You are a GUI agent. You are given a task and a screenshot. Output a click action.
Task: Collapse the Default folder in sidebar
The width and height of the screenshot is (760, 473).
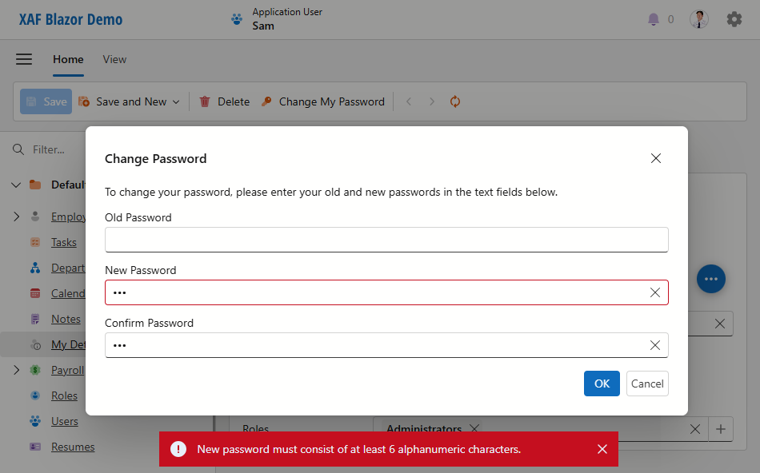pyautogui.click(x=16, y=184)
